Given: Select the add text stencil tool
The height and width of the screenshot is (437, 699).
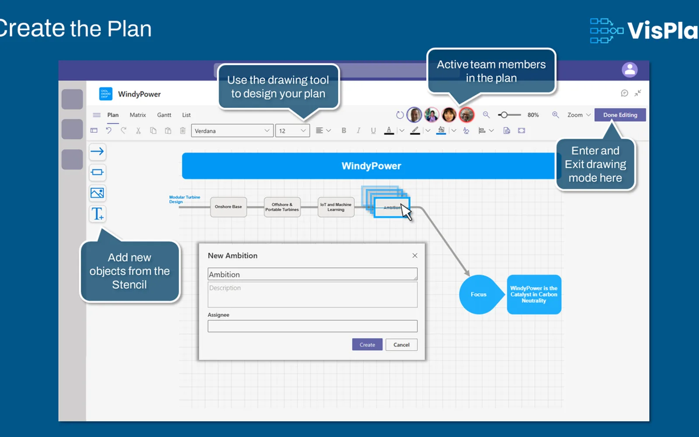Looking at the screenshot, I should pyautogui.click(x=97, y=214).
